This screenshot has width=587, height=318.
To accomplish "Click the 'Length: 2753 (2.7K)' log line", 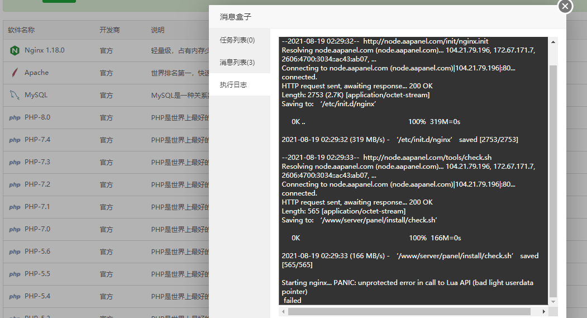I will coord(356,95).
